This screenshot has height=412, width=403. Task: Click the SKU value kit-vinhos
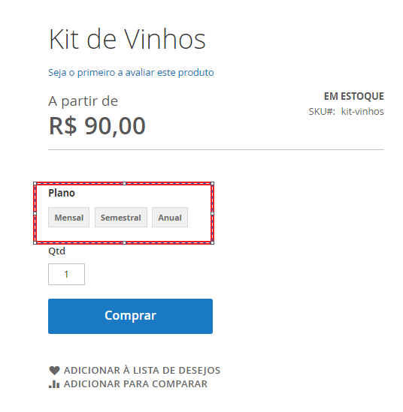coord(362,112)
